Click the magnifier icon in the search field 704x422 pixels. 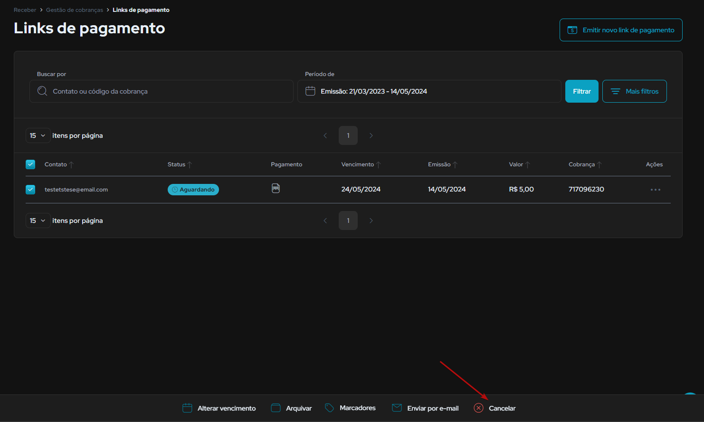coord(42,91)
